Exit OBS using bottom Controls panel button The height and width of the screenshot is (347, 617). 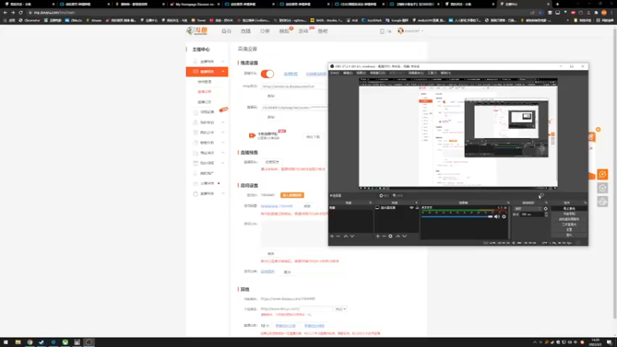coord(569,235)
